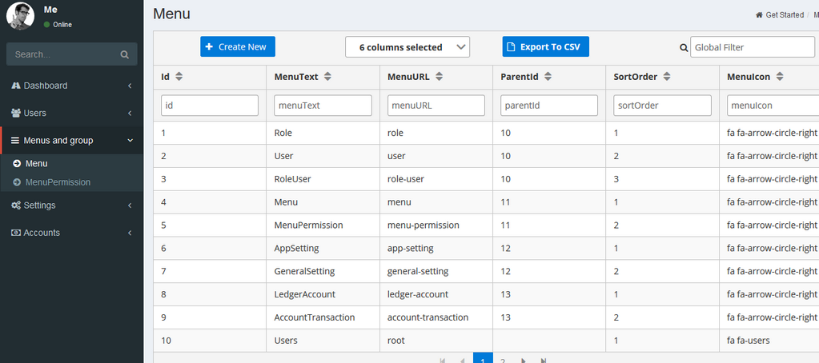Sort table by Id column arrows
Viewport: 819px width, 363px height.
pos(179,77)
